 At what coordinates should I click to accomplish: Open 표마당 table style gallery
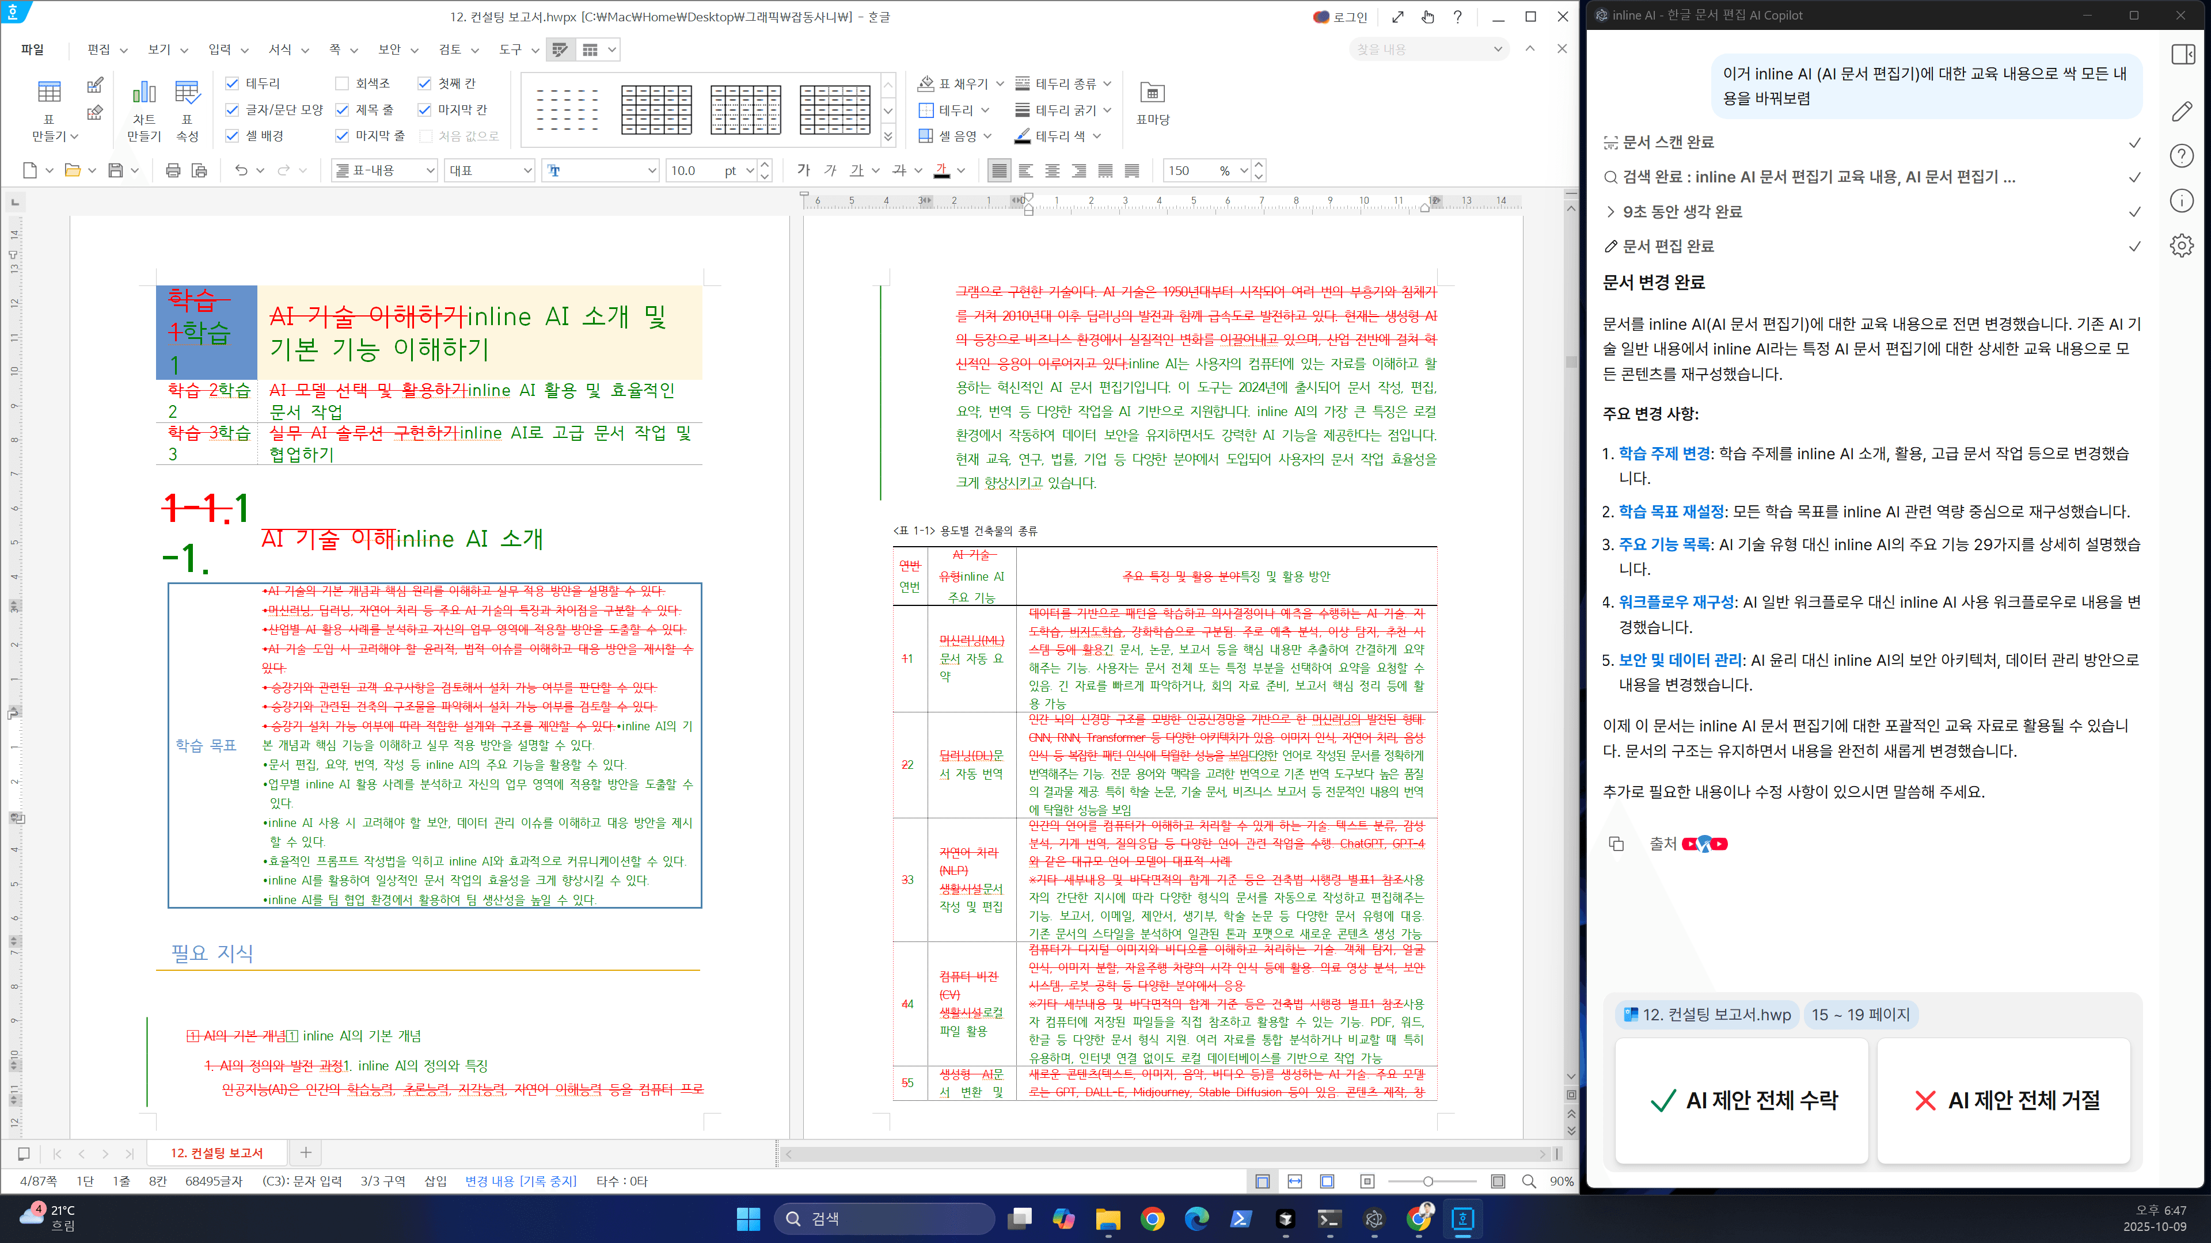[x=1152, y=102]
